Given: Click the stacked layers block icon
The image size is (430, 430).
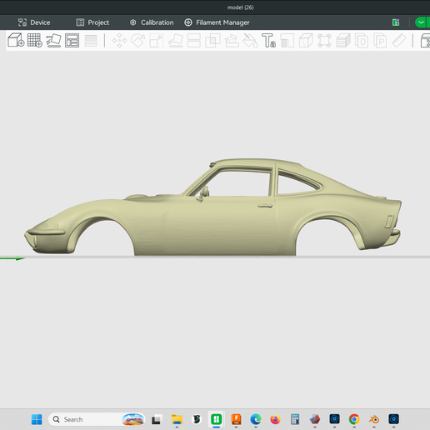Looking at the screenshot, I should pos(343,41).
